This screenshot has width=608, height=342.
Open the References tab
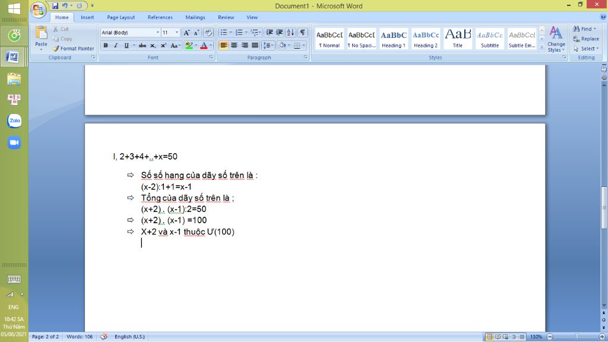click(x=160, y=17)
